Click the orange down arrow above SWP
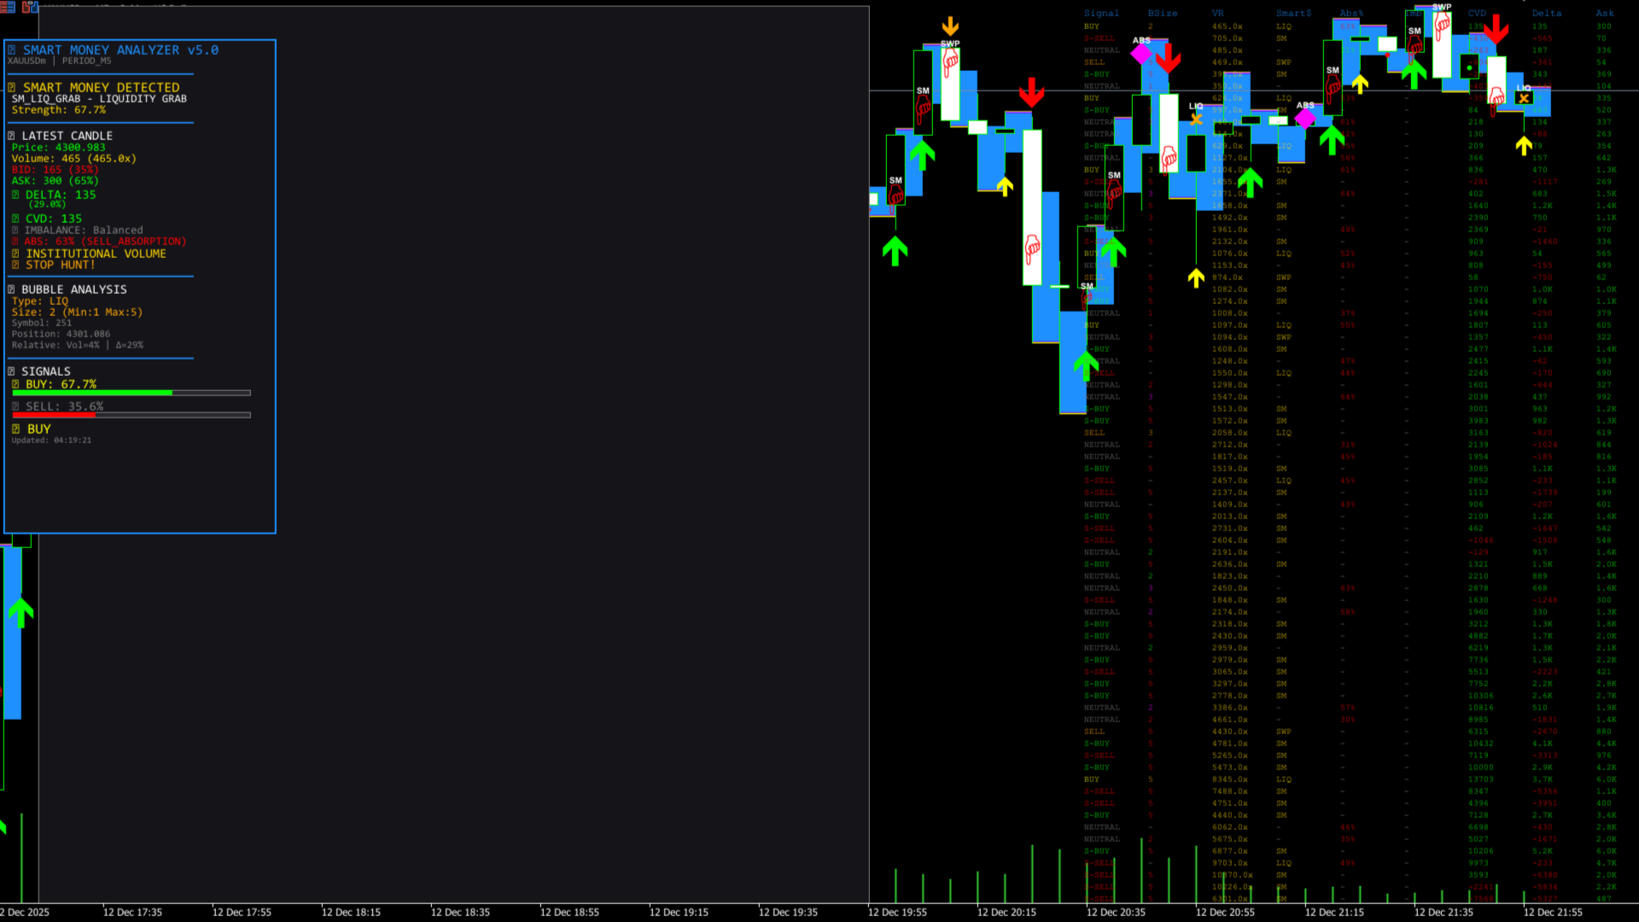The width and height of the screenshot is (1639, 922). tap(949, 26)
